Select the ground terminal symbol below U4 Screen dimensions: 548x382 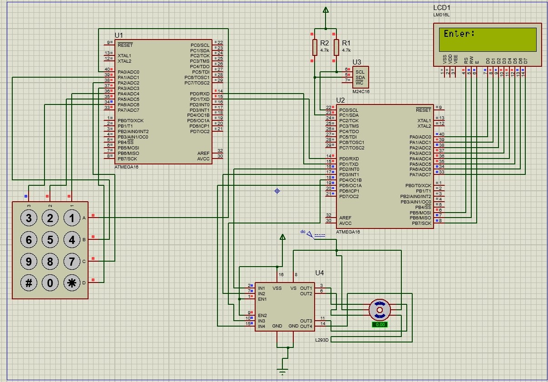[x=283, y=372]
